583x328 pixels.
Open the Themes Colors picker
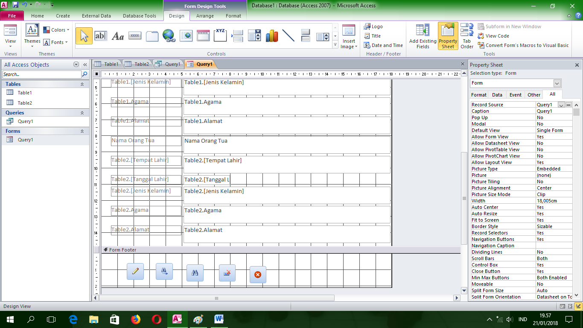click(x=56, y=30)
